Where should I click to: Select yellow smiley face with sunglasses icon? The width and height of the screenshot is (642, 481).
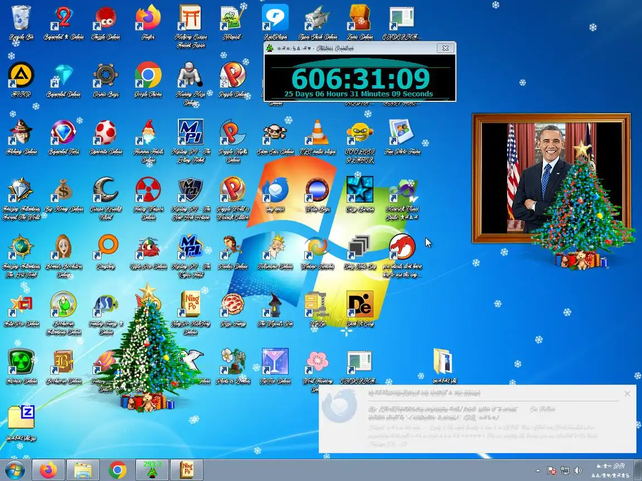coord(359,132)
